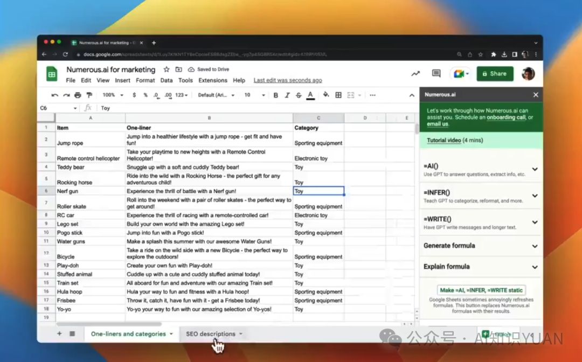Open the Insert menu

122,80
